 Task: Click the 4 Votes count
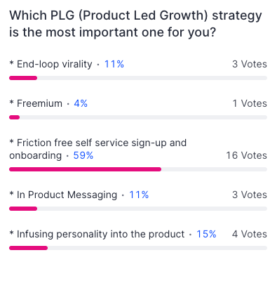pos(250,234)
